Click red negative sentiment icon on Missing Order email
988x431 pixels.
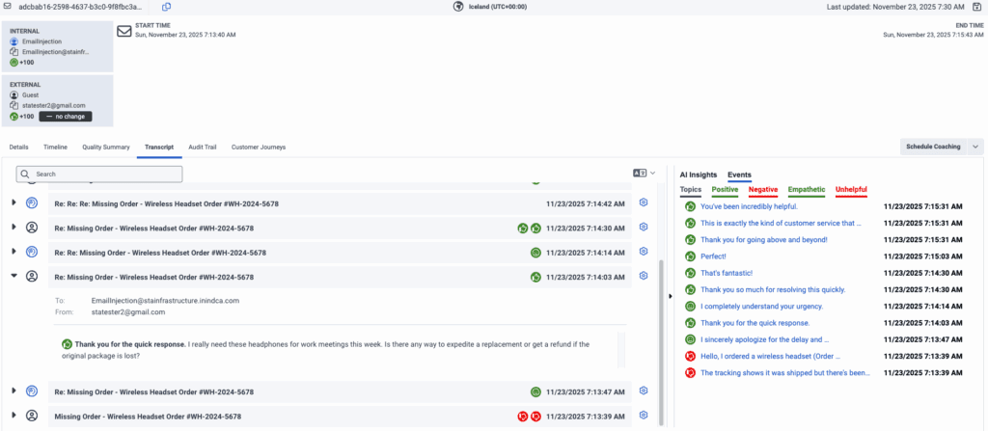521,416
